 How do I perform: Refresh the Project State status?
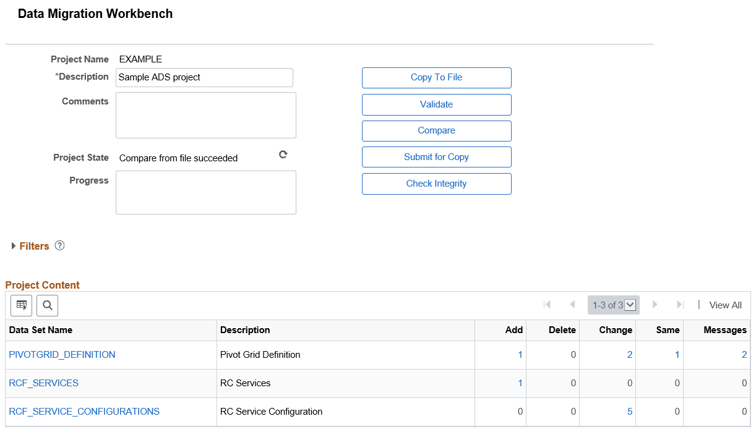[x=283, y=155]
